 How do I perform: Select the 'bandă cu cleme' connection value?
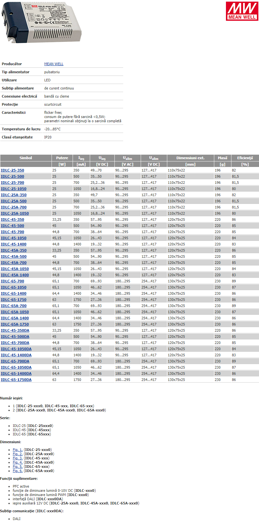tap(57, 96)
